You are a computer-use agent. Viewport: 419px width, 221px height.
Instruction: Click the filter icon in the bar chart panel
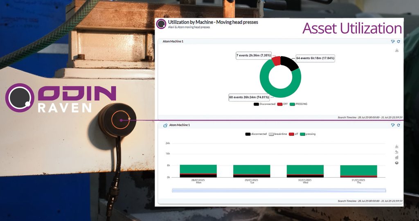coord(392,125)
